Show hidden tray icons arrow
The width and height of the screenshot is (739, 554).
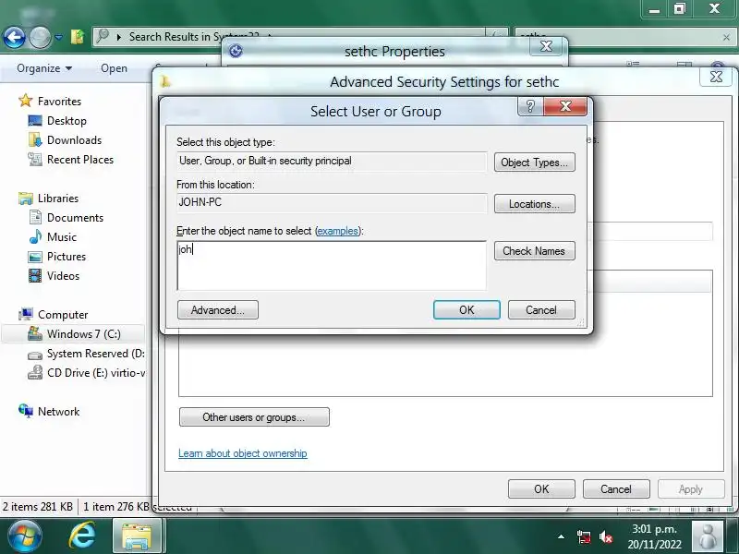coord(561,536)
